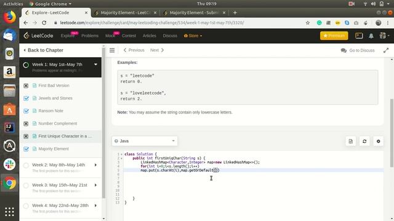Open Ubuntu Software from the dock
This screenshot has width=394, height=221.
(10, 109)
